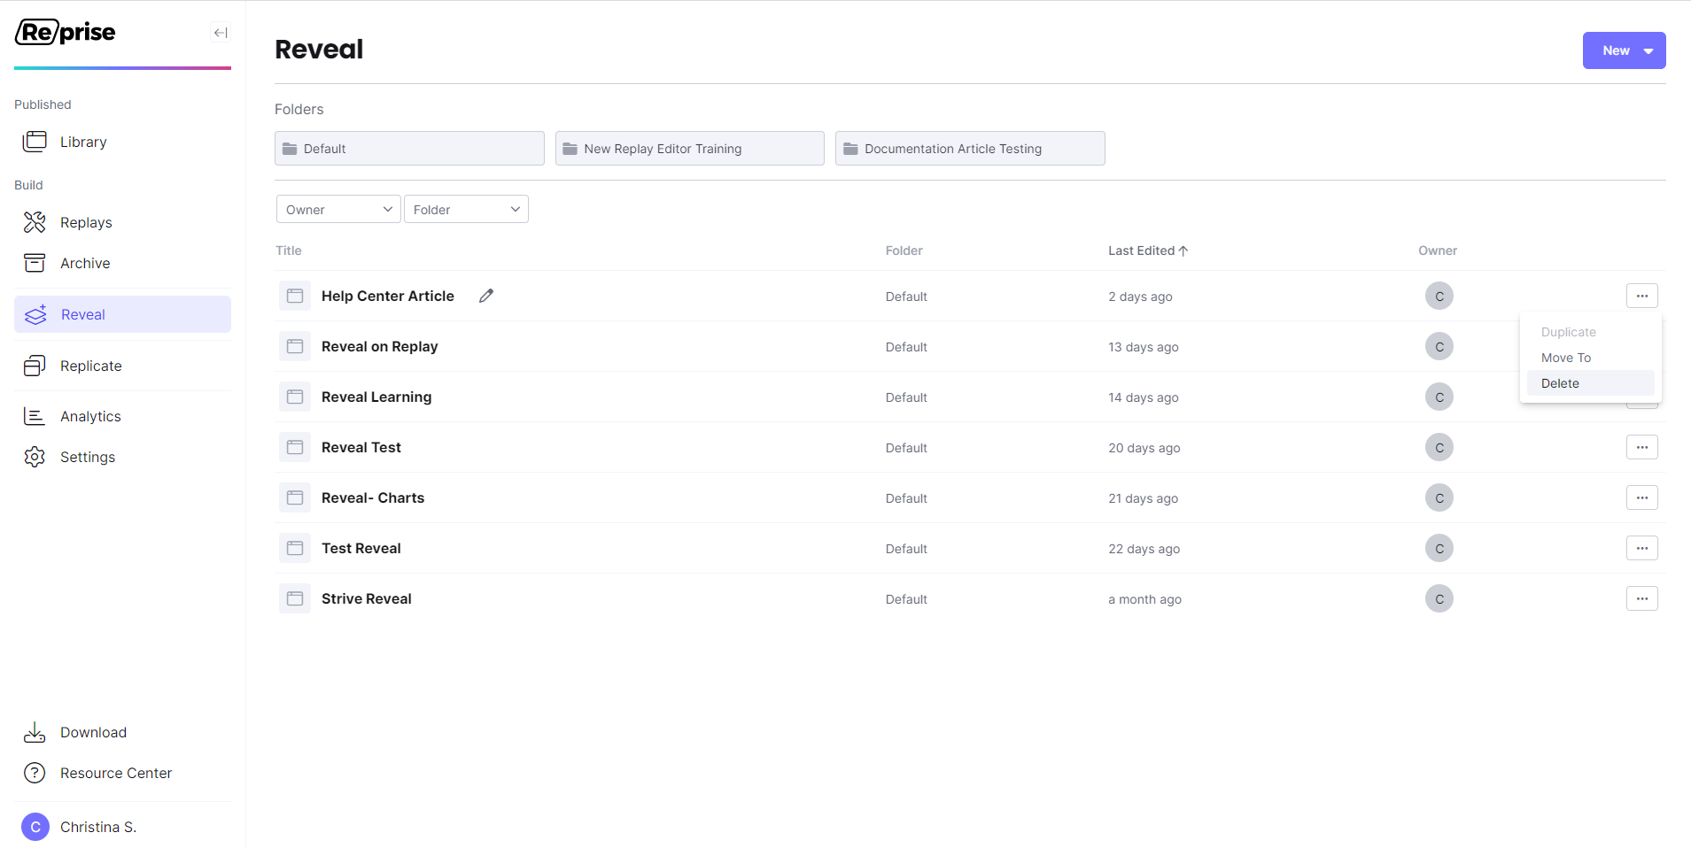Viewport: 1691px width, 848px height.
Task: Click the Analytics chart icon
Action: pyautogui.click(x=35, y=416)
